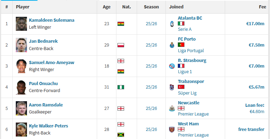Click the Trabzonspor club crest

click(x=172, y=87)
